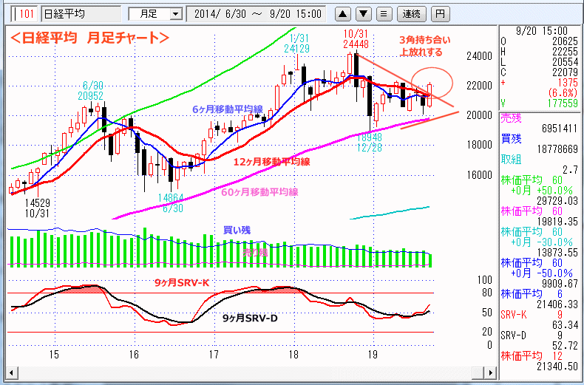Click the red circle breakout annotation
This screenshot has height=385, width=584.
pos(432,80)
